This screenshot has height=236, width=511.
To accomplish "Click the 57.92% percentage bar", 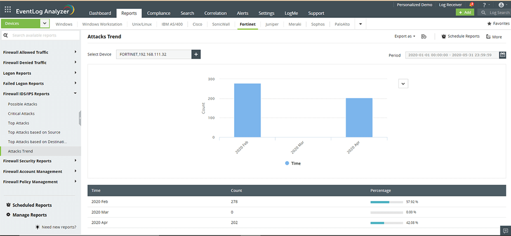I will coord(386,202).
